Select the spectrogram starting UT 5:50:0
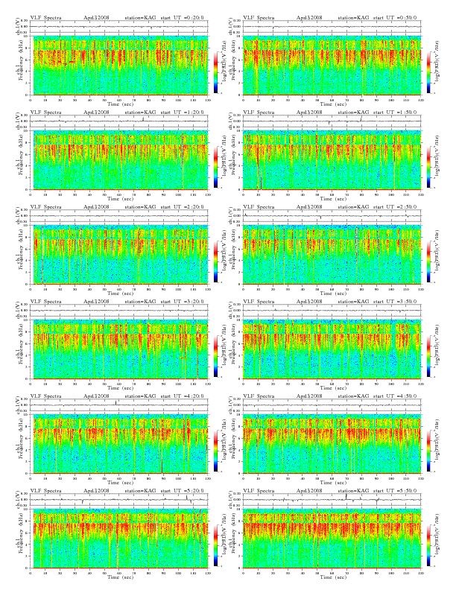The width and height of the screenshot is (456, 590). pyautogui.click(x=332, y=539)
